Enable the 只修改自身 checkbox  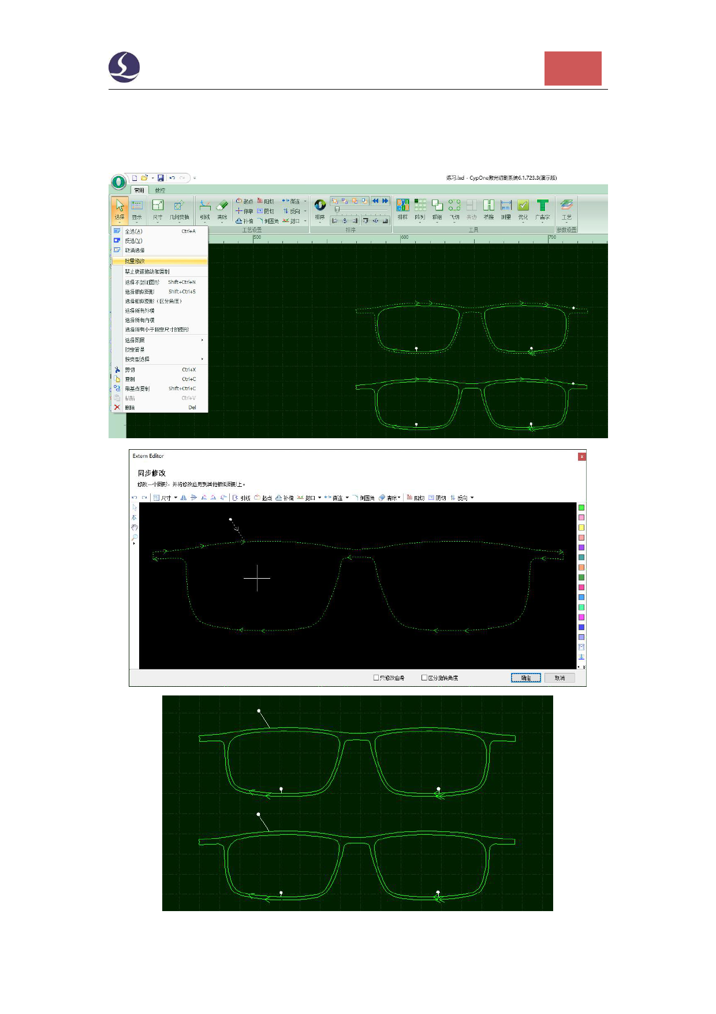pos(376,678)
